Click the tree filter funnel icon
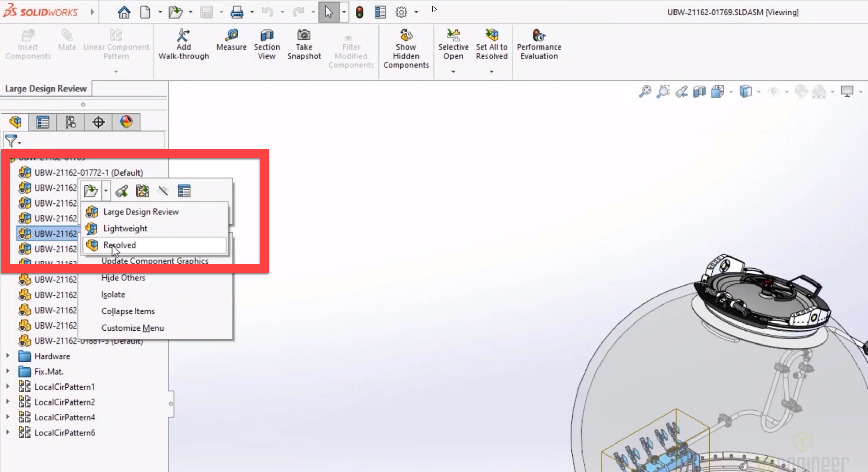Image resolution: width=868 pixels, height=472 pixels. (x=11, y=141)
